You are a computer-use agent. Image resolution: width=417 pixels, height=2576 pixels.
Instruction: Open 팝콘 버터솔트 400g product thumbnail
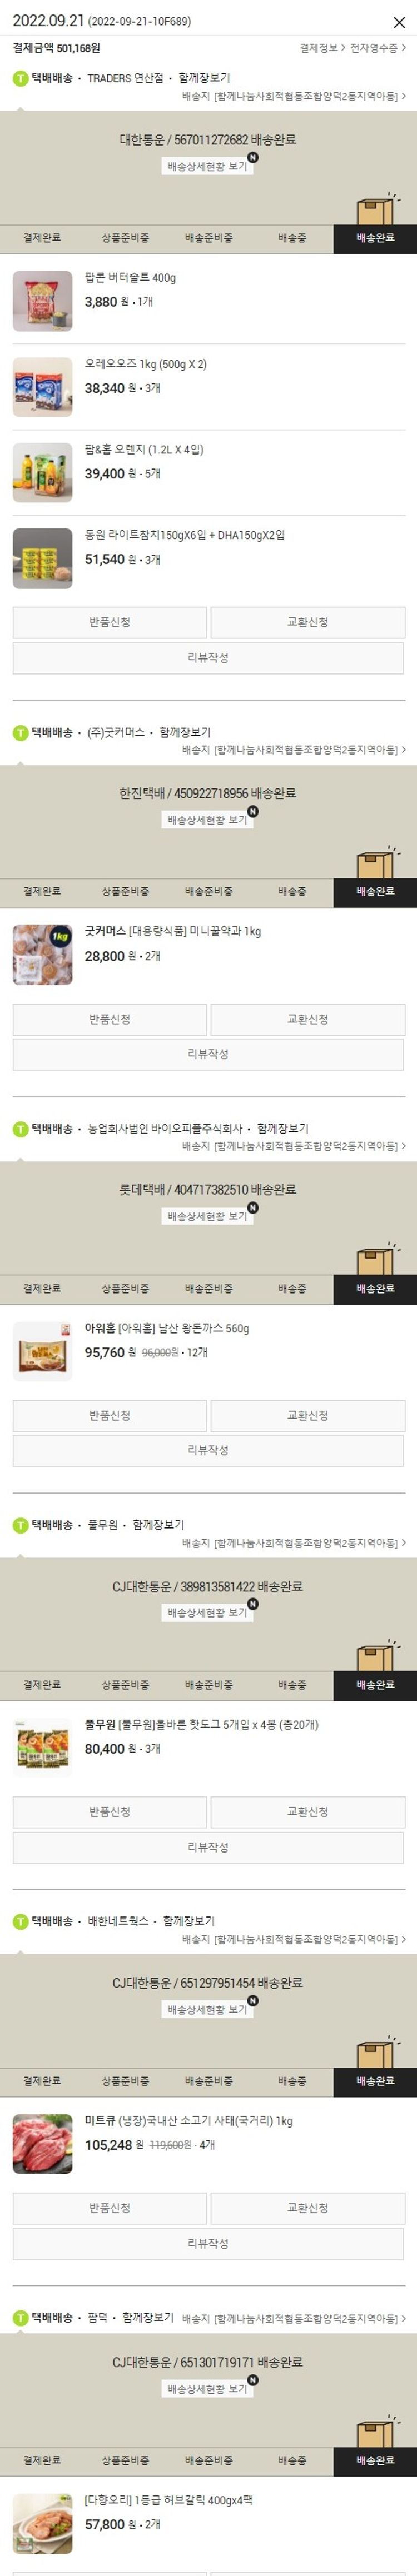43,301
